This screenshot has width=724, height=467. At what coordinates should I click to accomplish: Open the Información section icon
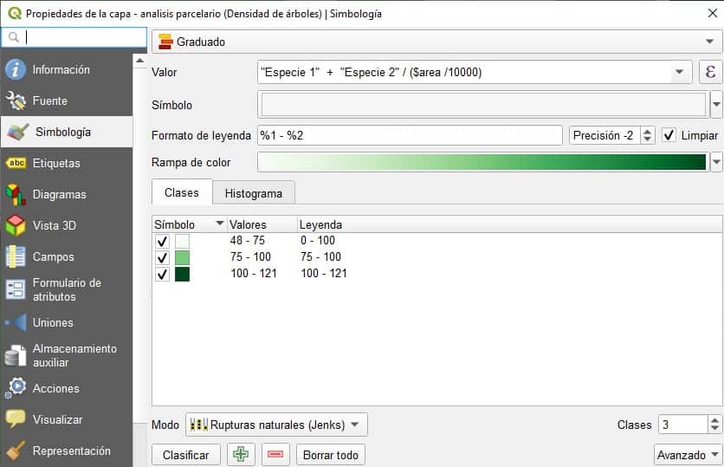click(x=16, y=69)
